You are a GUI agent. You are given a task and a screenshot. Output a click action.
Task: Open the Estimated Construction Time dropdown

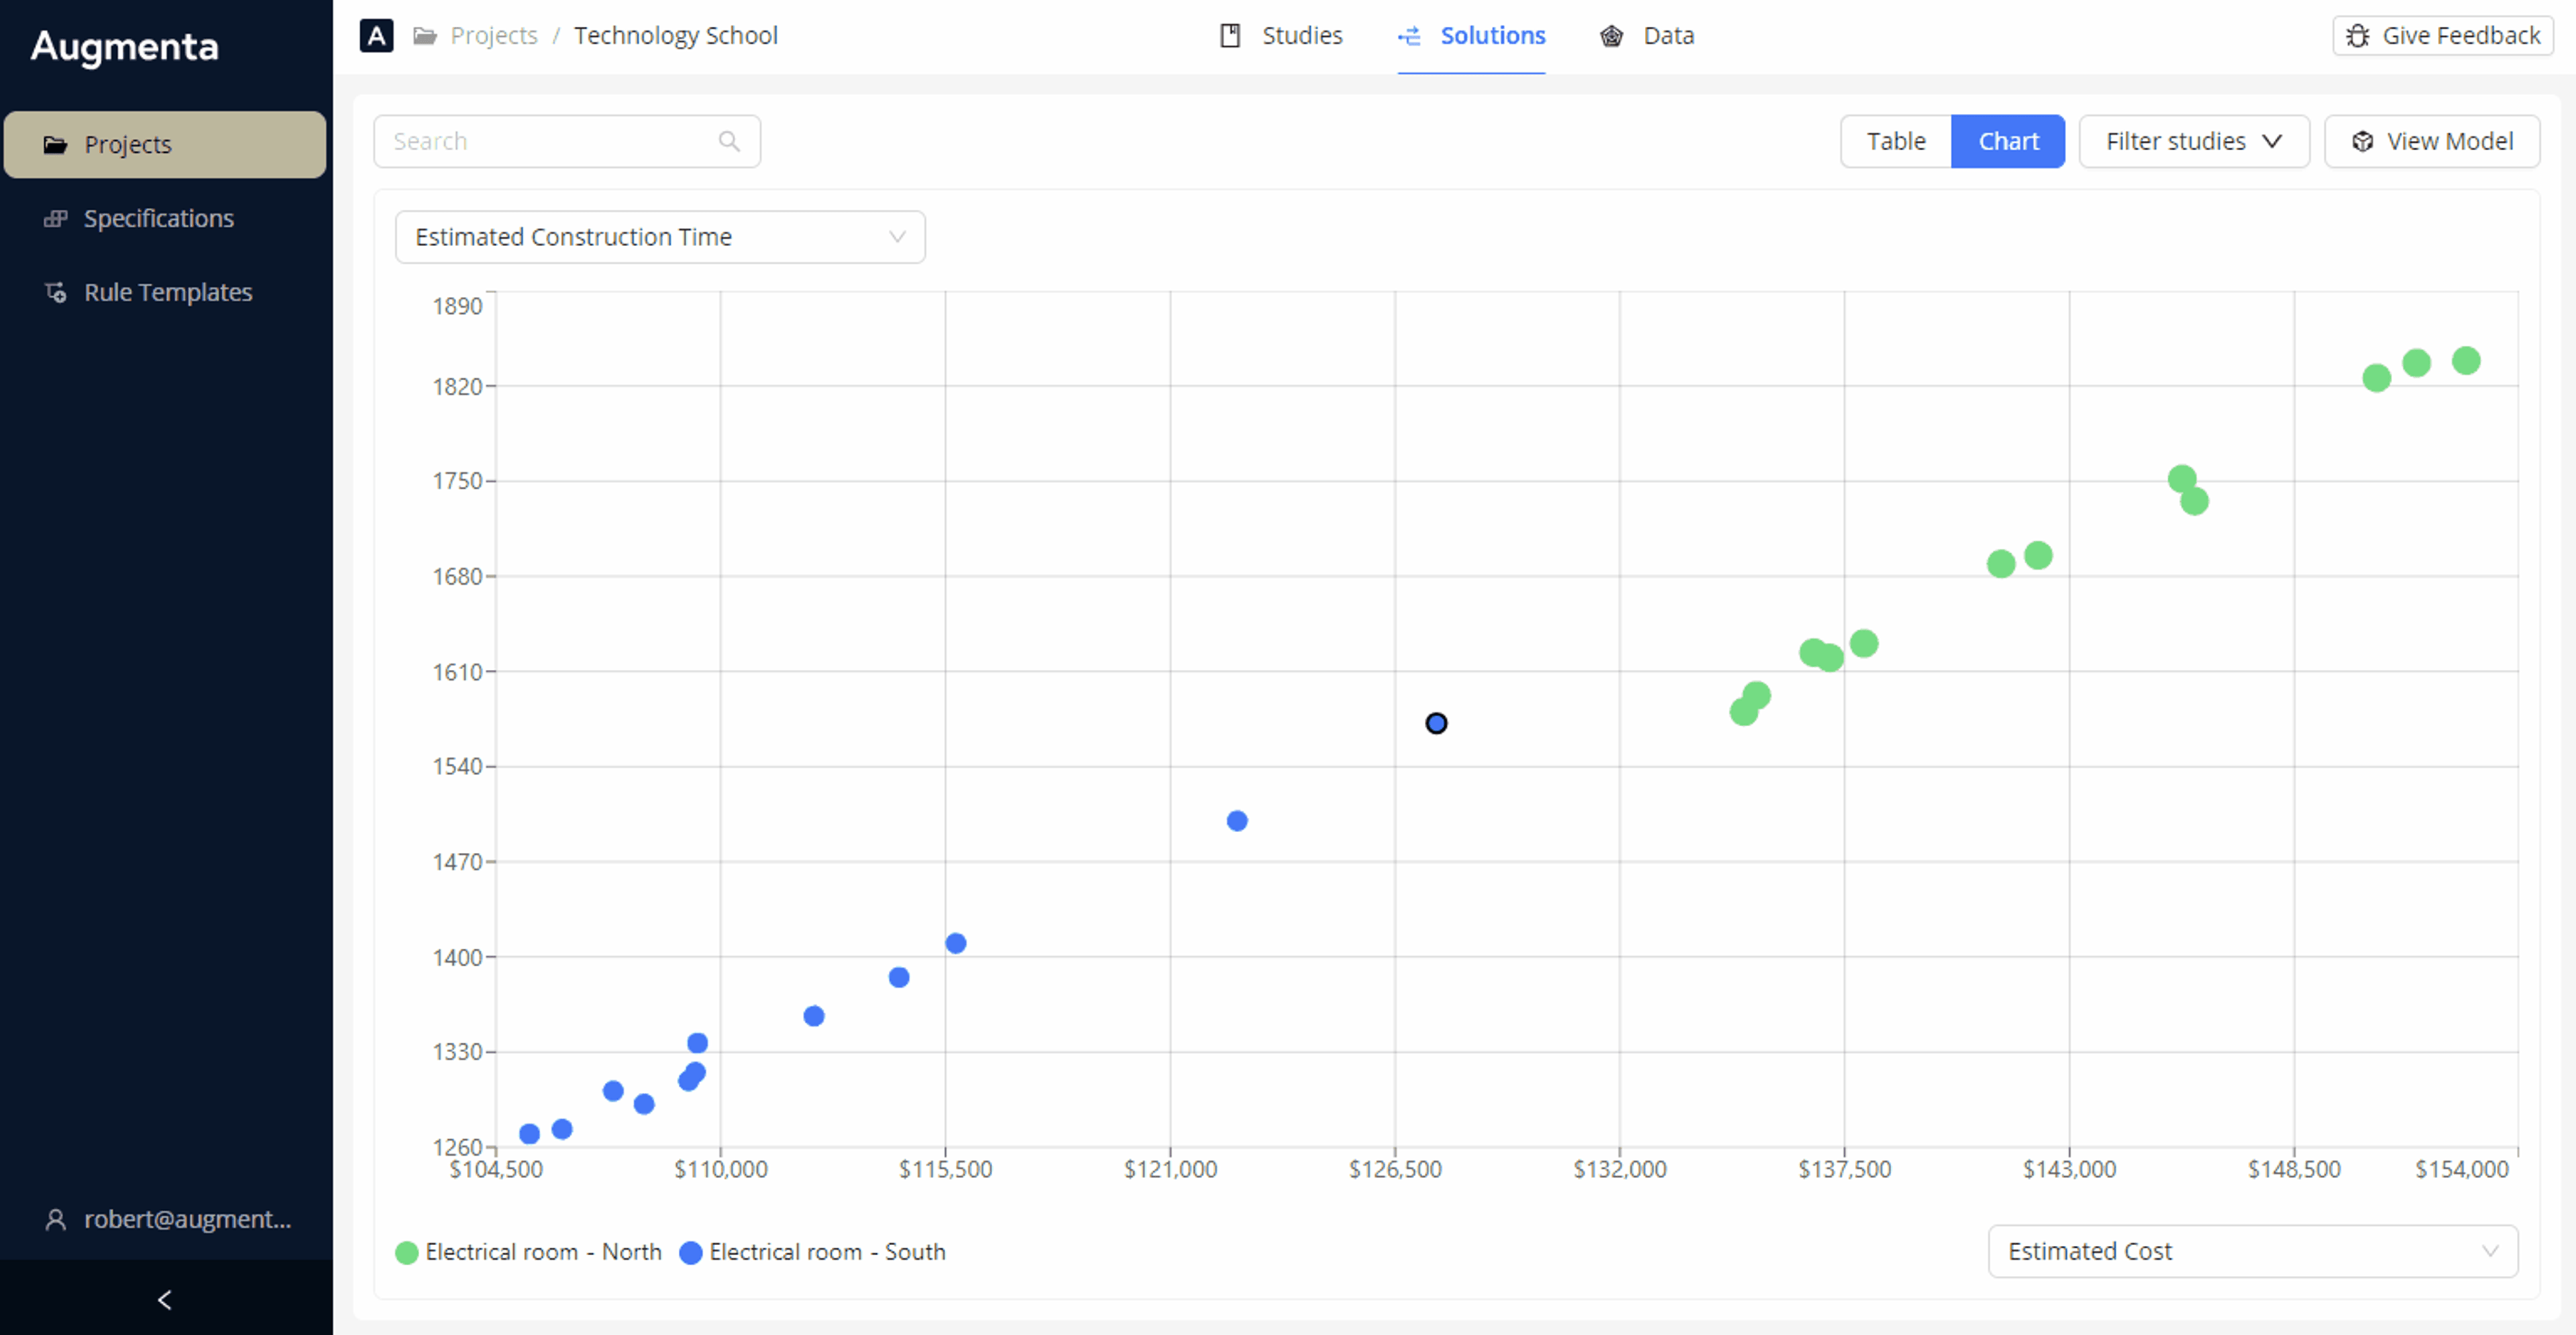[660, 237]
